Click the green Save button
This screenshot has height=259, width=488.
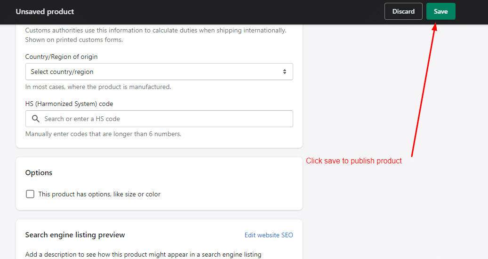[440, 11]
